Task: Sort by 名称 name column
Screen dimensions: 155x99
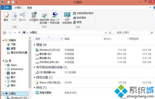Action: (x=38, y=39)
